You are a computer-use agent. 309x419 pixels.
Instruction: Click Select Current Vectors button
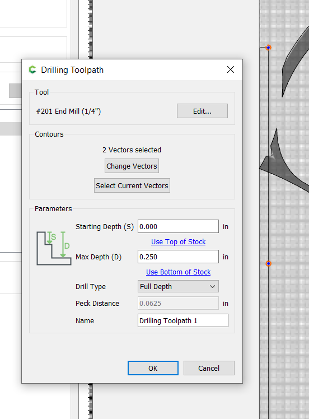pyautogui.click(x=132, y=185)
